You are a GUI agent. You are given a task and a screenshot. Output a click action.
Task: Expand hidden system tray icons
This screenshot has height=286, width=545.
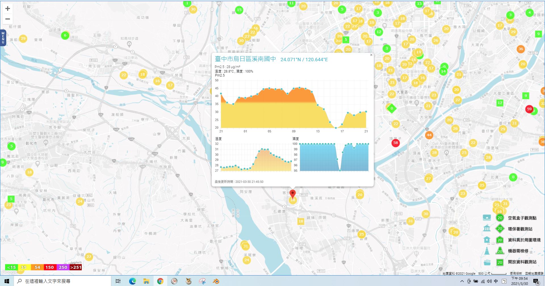462,281
